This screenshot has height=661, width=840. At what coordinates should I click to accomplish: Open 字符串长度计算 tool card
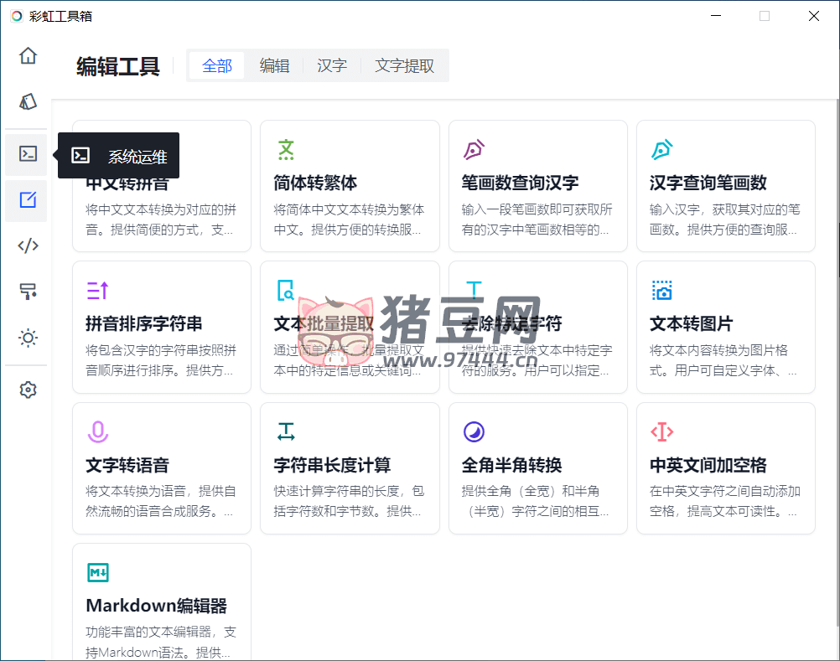click(x=350, y=468)
